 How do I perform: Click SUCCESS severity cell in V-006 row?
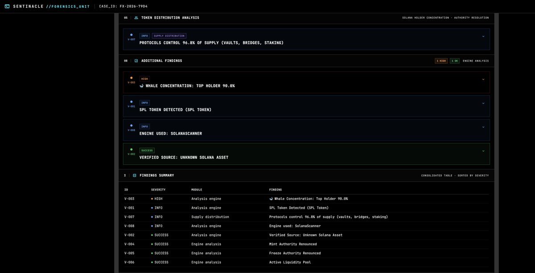(160, 262)
